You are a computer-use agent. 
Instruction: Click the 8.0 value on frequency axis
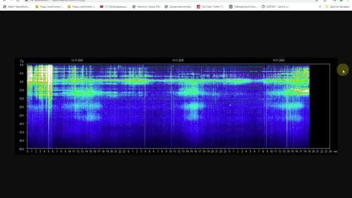click(x=21, y=82)
